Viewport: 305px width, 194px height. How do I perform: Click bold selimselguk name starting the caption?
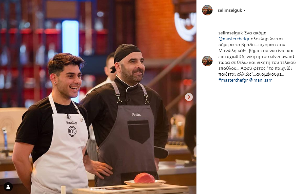231,33
